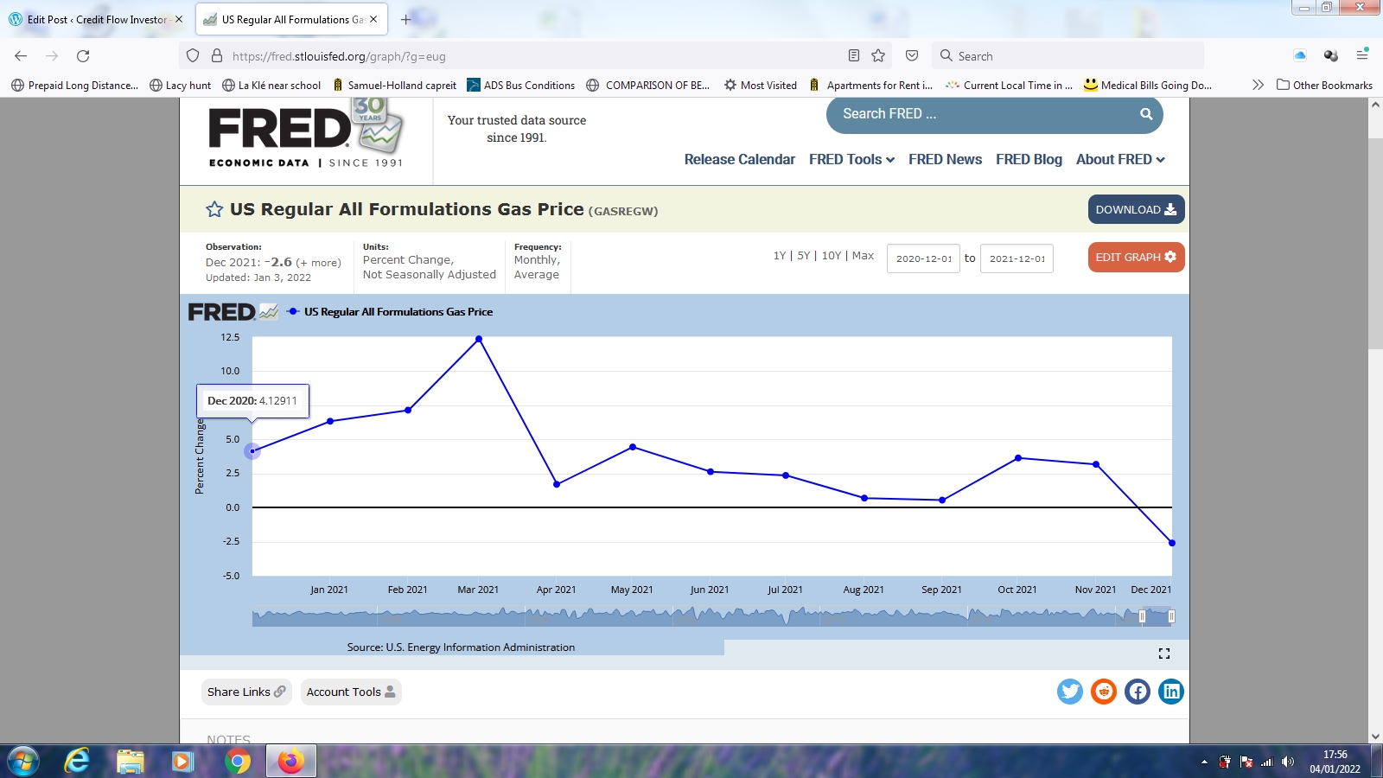This screenshot has width=1383, height=778.
Task: Click the magnifier icon in Search FRED
Action: (x=1146, y=114)
